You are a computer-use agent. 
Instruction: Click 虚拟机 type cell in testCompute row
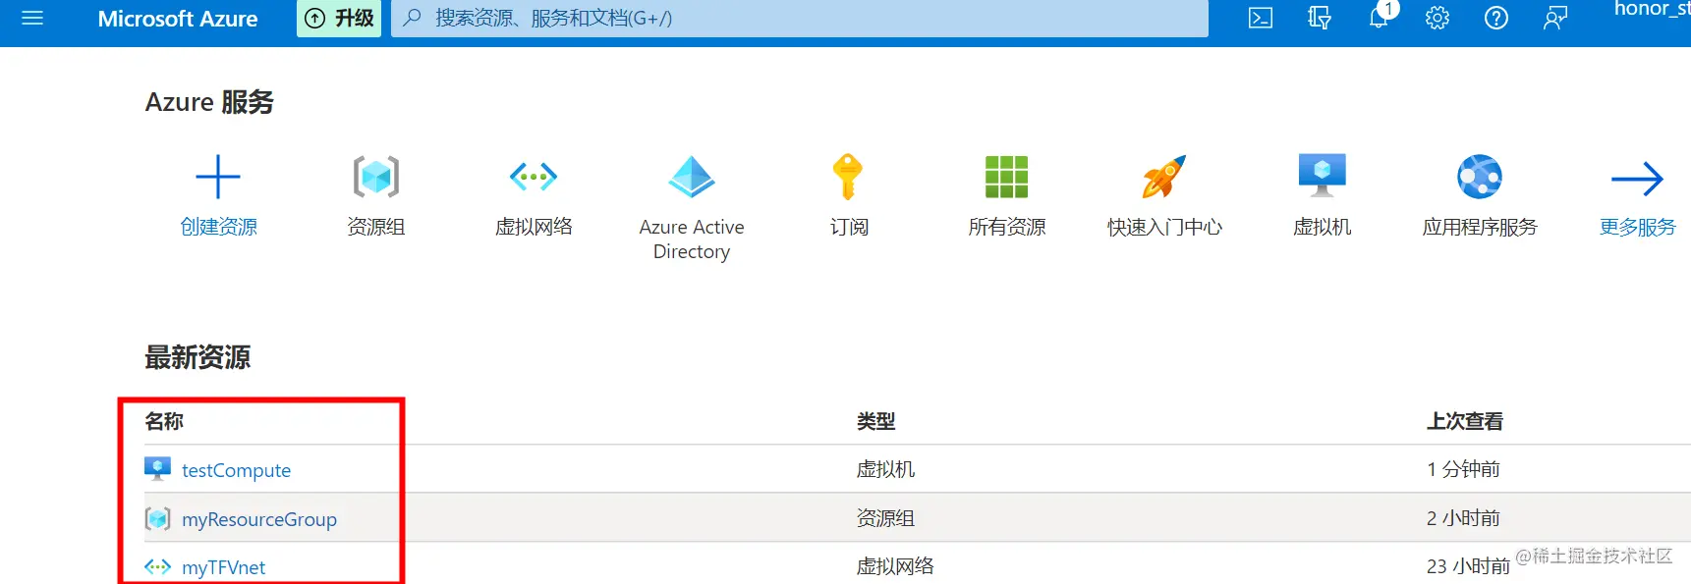coord(885,469)
